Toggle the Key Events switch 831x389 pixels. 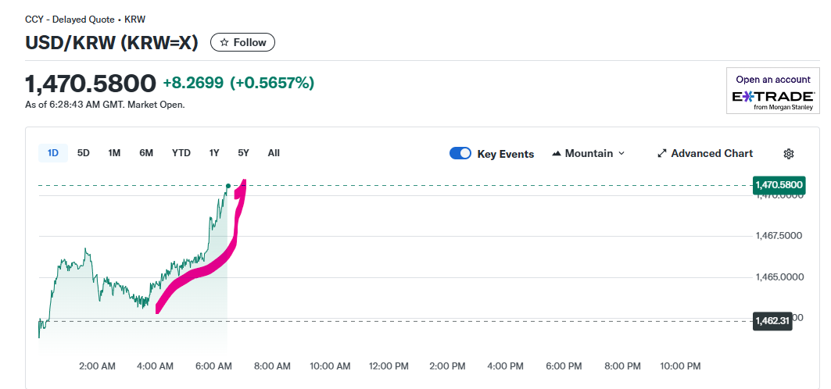point(460,154)
